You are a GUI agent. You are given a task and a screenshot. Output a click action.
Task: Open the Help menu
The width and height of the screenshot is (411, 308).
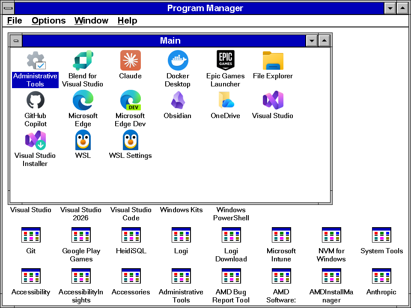point(128,21)
